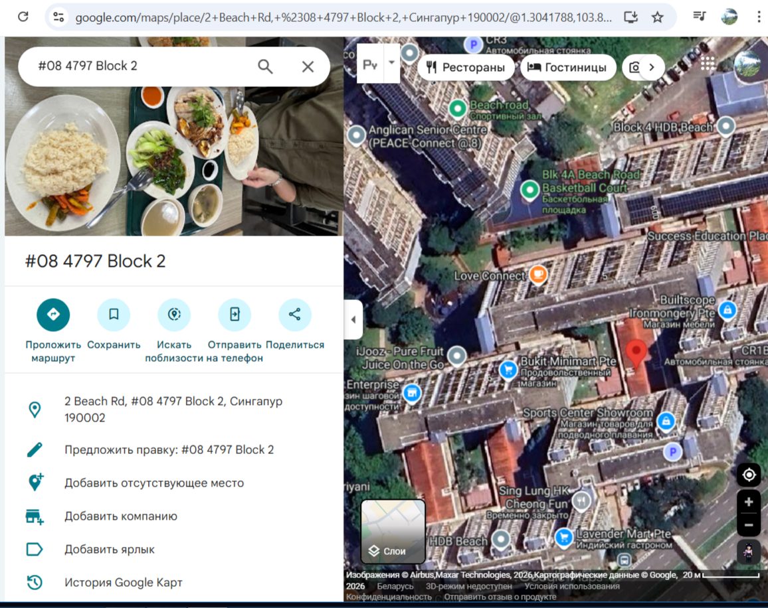This screenshot has height=608, width=768.
Task: Open the Google apps grid
Action: 708,64
